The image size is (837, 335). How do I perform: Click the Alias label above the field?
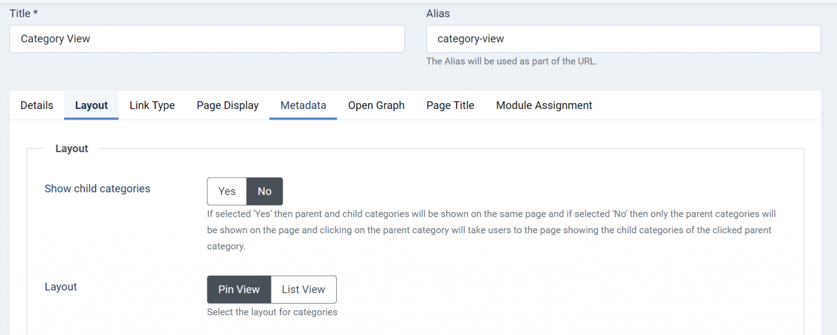click(438, 13)
